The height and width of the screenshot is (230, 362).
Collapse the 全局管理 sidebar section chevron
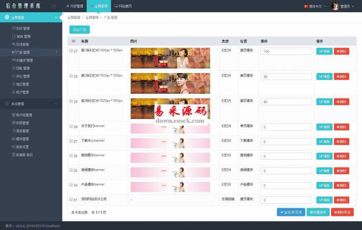pyautogui.click(x=56, y=17)
